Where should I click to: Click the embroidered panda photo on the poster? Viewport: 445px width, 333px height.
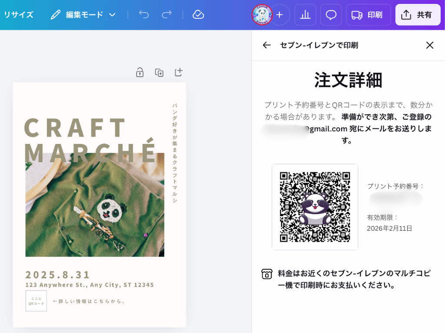point(96,210)
